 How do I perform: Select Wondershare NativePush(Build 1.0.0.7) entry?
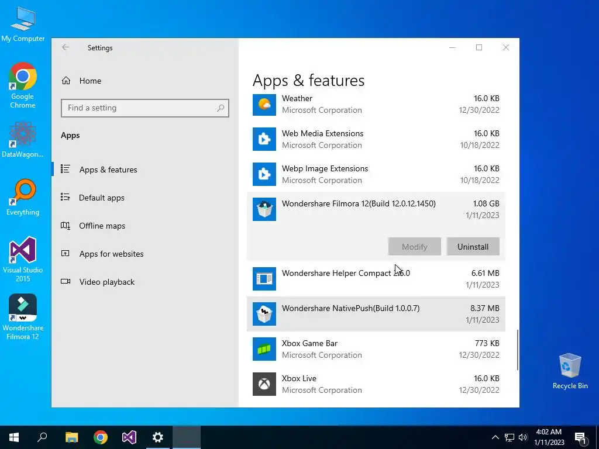[x=376, y=314]
